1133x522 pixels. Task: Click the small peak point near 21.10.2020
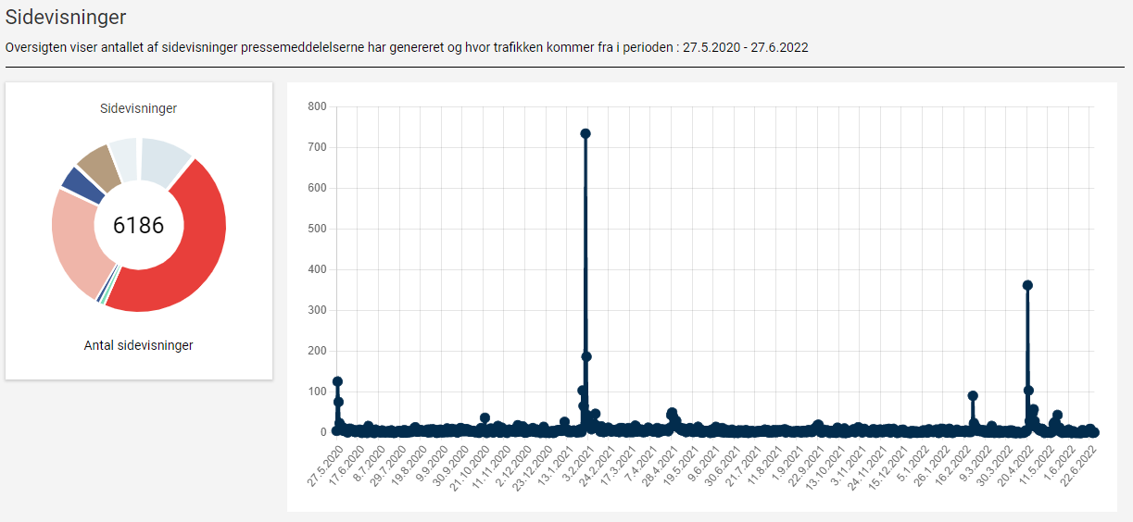coord(485,417)
